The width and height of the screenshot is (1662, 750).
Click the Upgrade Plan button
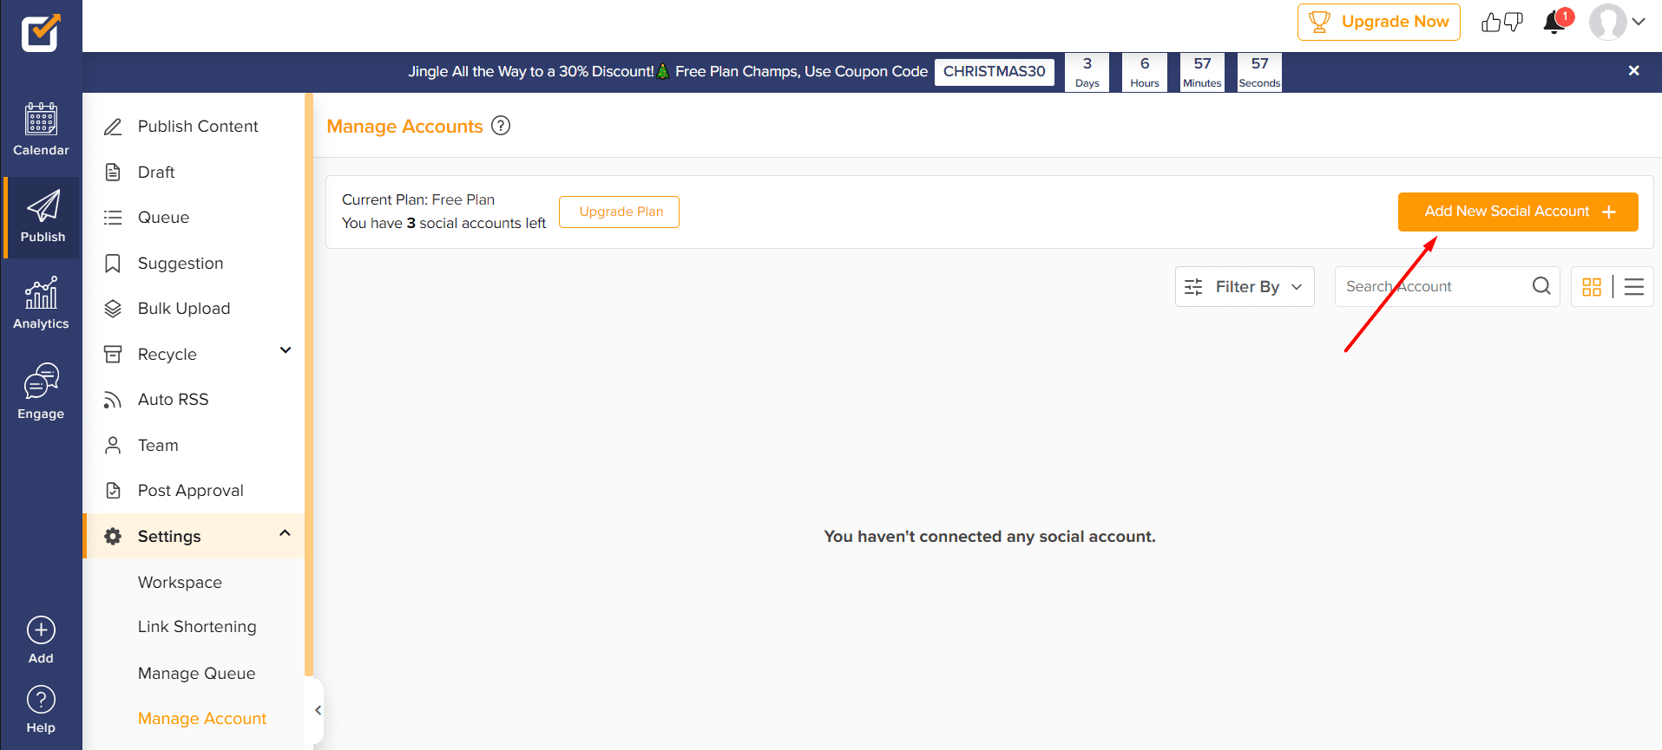click(x=620, y=212)
